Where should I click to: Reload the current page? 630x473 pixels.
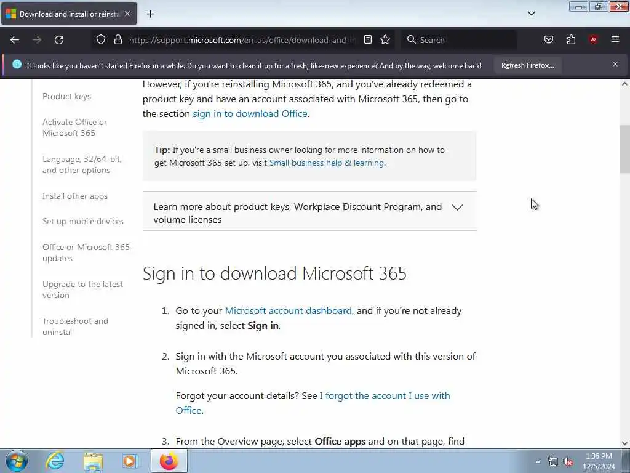tap(59, 40)
